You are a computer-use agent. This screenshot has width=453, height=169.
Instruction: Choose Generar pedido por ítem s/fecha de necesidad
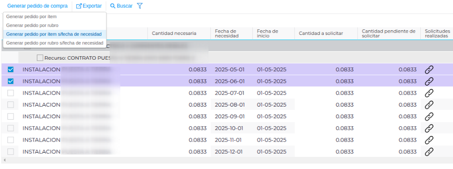(x=55, y=34)
